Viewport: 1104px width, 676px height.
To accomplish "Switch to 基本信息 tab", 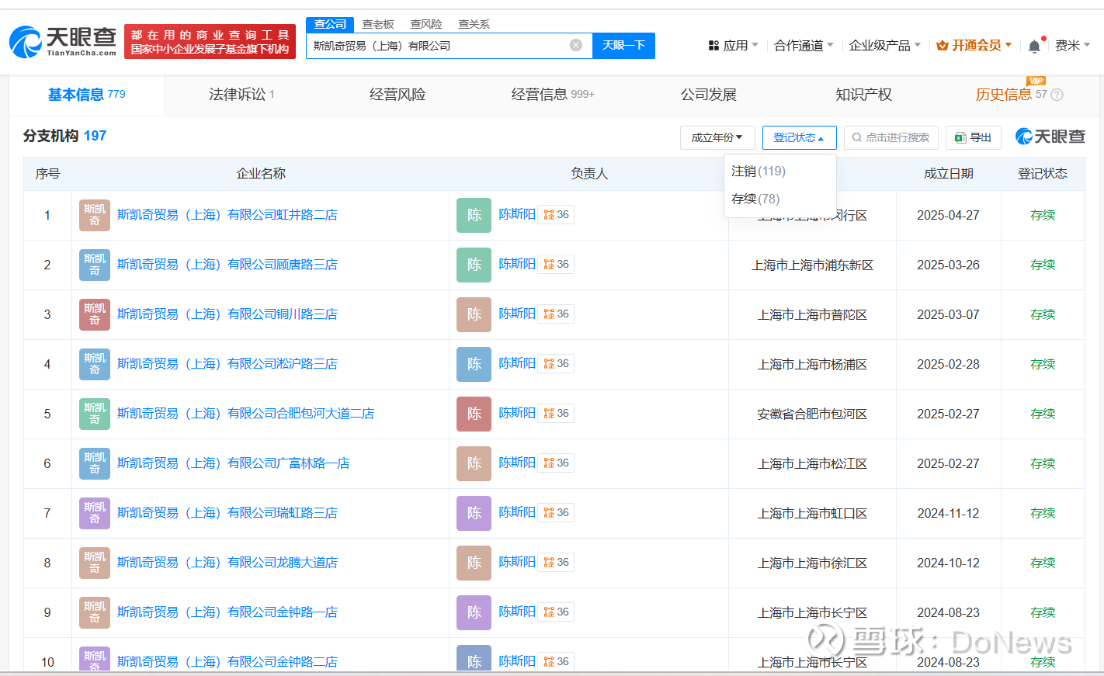I will pos(86,95).
